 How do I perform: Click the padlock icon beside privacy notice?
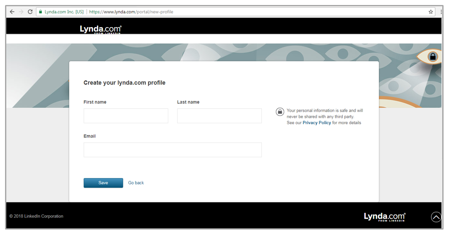[x=280, y=112]
